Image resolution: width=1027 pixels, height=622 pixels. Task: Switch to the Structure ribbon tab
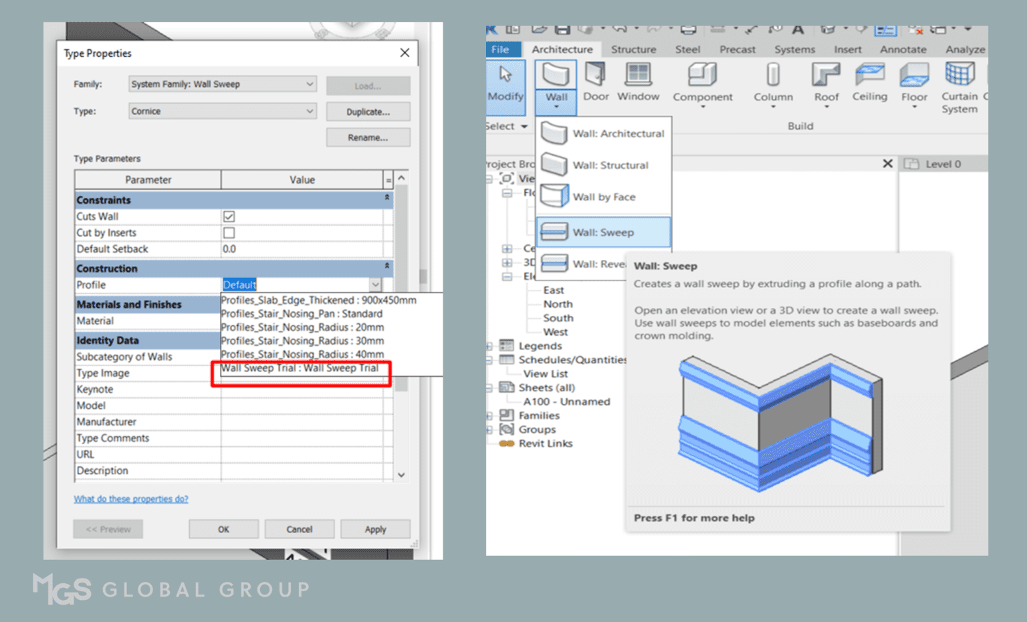pos(633,49)
